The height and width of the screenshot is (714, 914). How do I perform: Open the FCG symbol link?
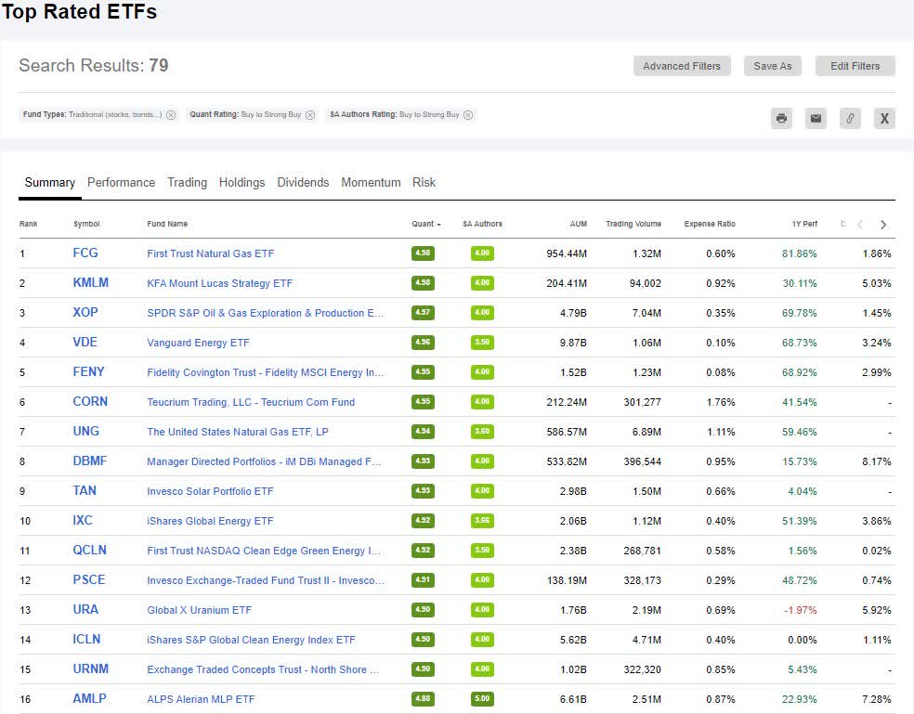85,253
